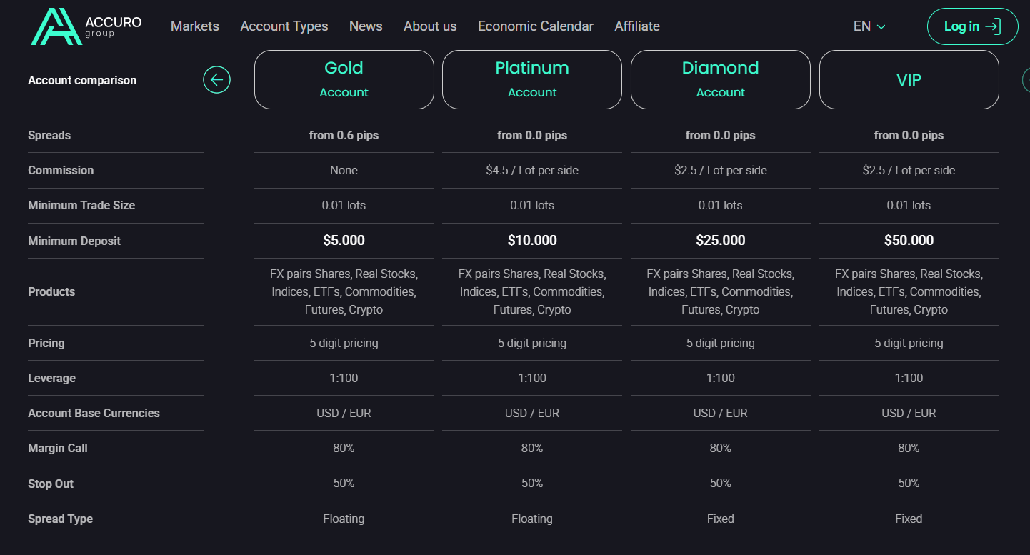Choose the VIP account card
This screenshot has height=555, width=1030.
coord(909,79)
